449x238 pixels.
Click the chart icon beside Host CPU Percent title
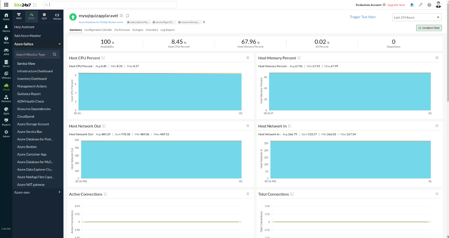[x=103, y=58]
